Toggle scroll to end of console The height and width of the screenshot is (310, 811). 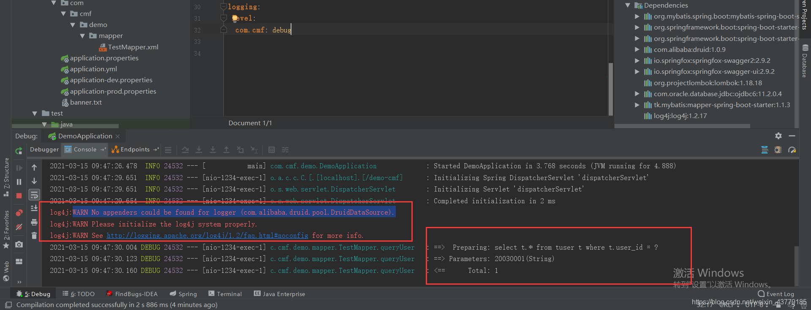[x=34, y=208]
